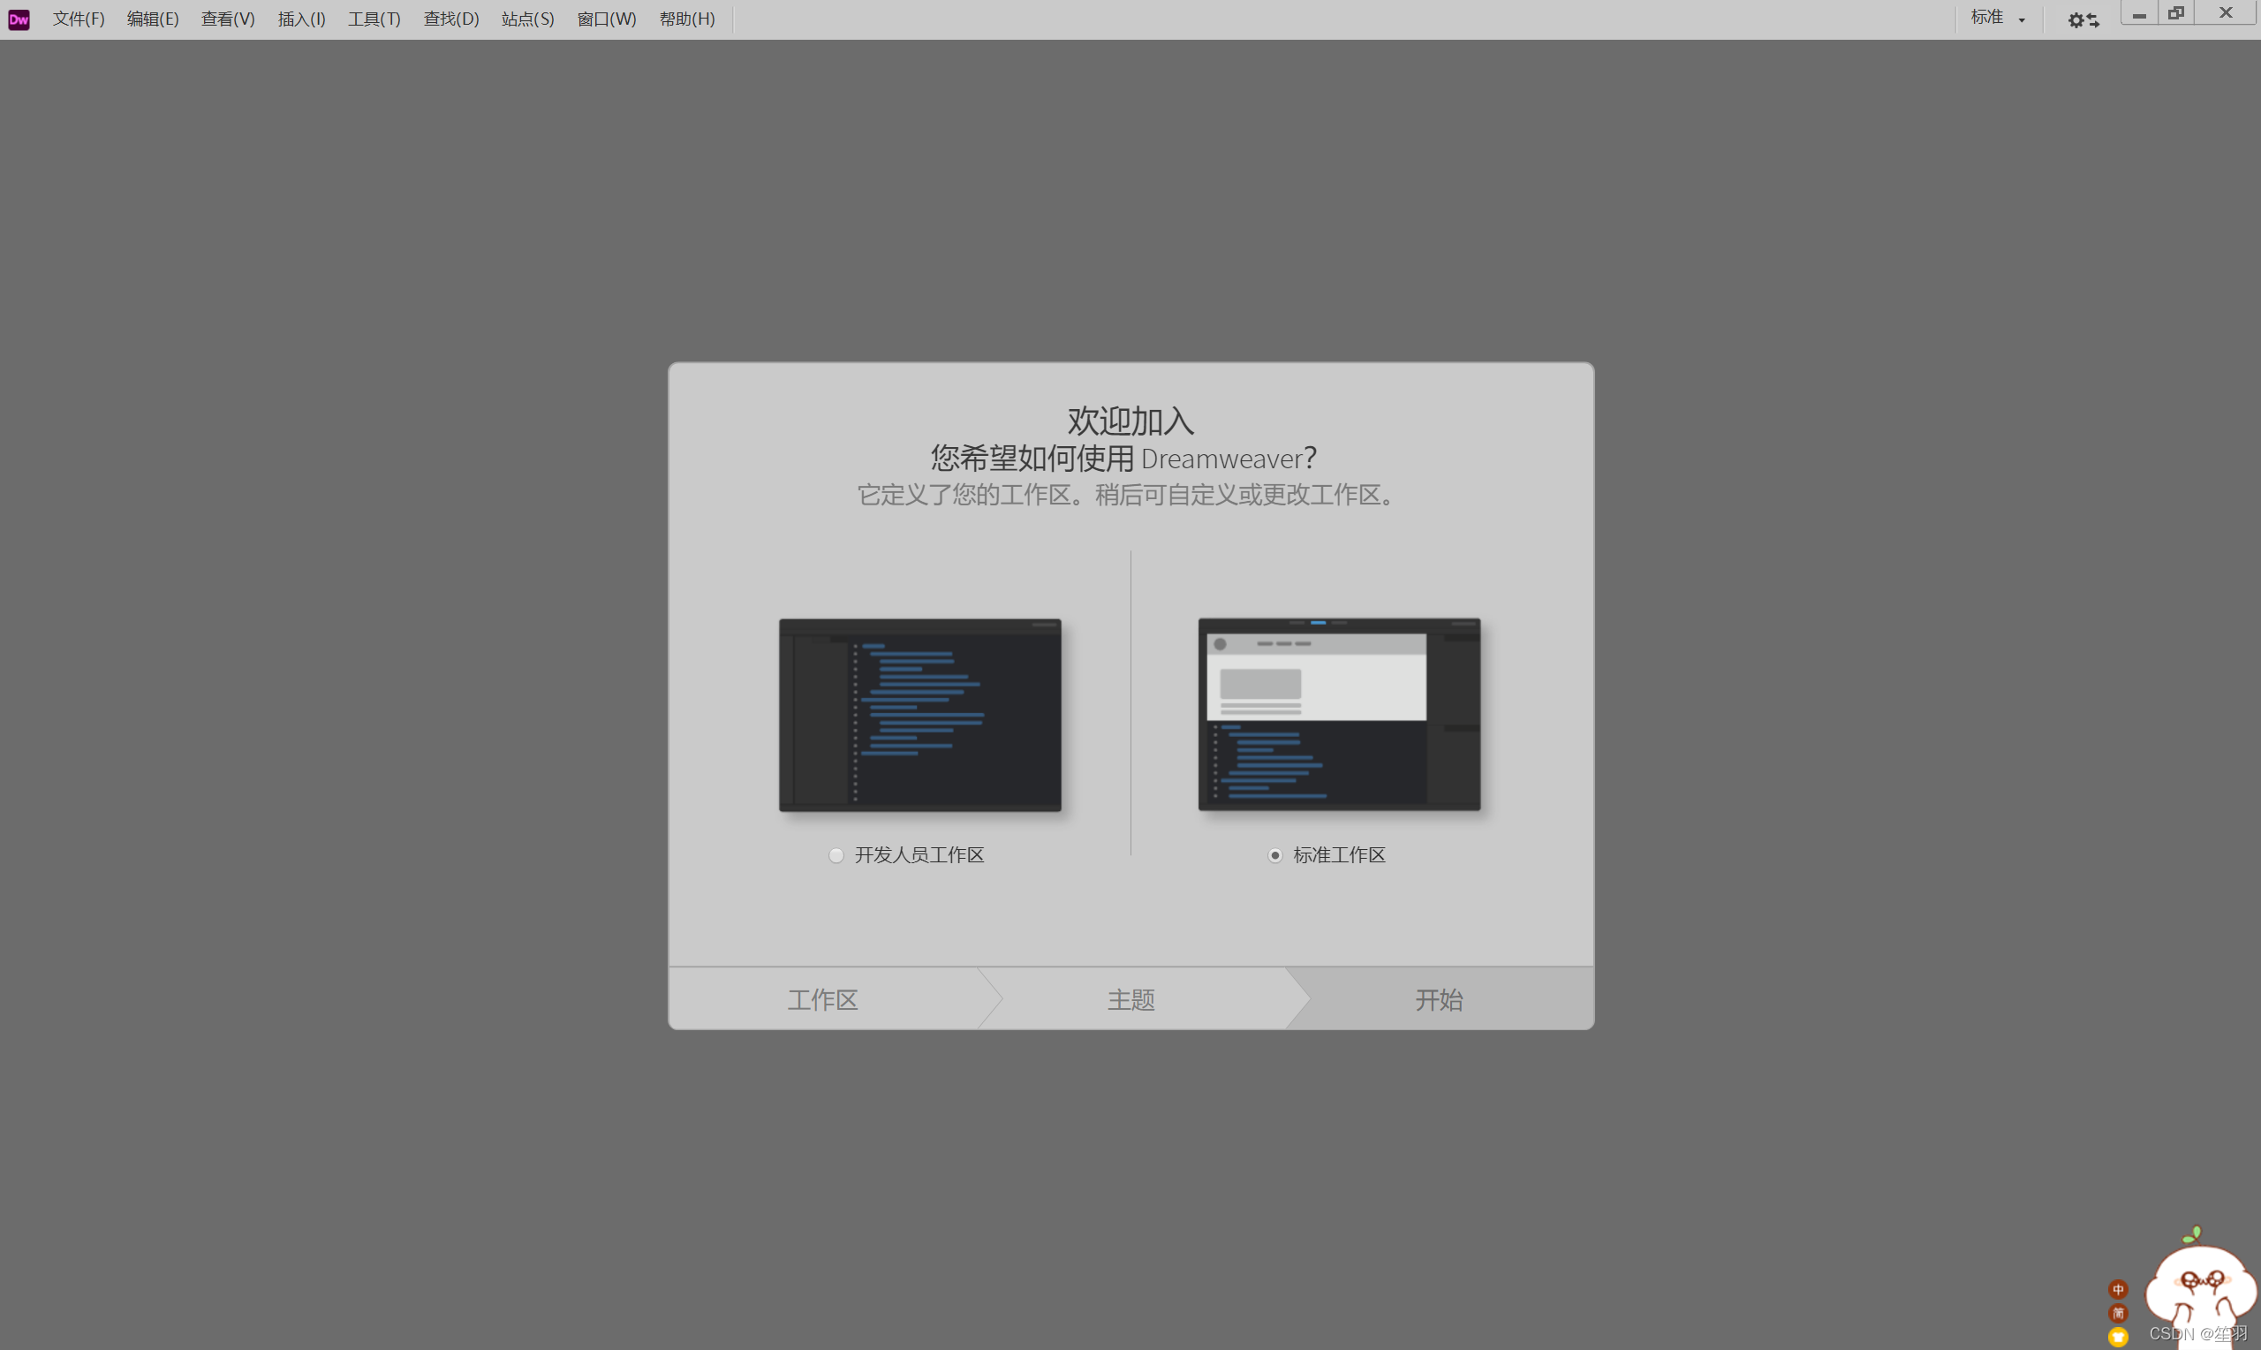Expand the 标准 workspace dropdown
Image resolution: width=2261 pixels, height=1350 pixels.
click(1997, 19)
